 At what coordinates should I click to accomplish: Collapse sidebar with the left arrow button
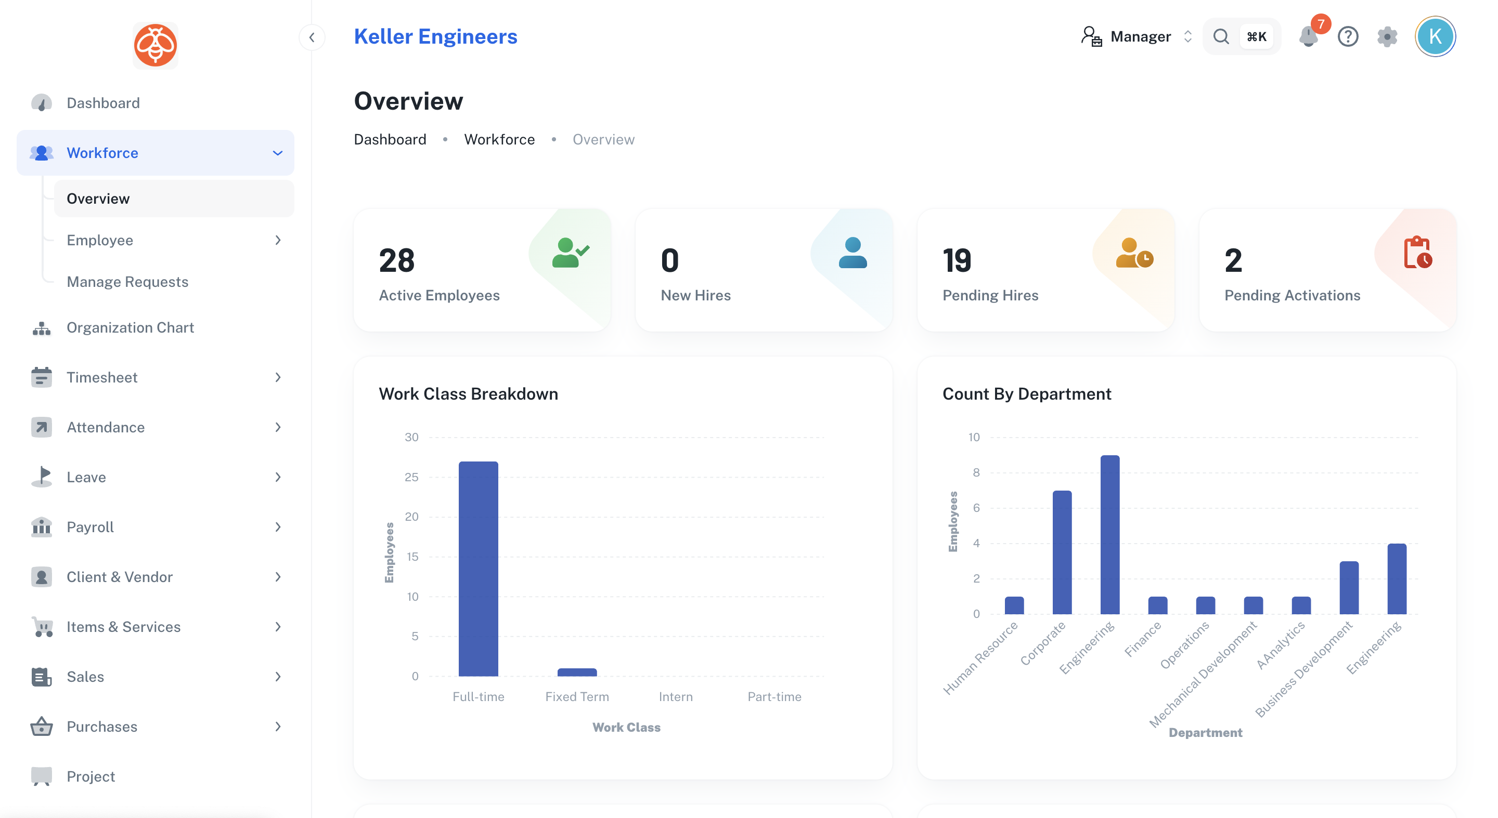[312, 38]
